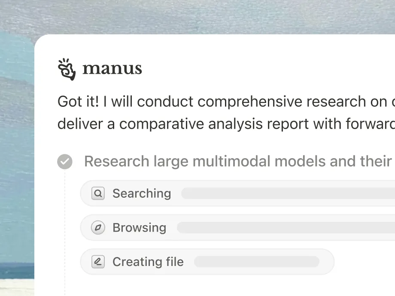Click the Creating file name placeholder bar
Viewport: 395px width, 296px height.
[x=256, y=262]
